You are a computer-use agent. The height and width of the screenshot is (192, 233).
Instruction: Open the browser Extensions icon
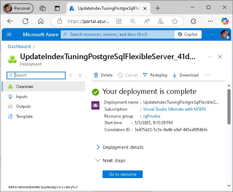(x=193, y=21)
